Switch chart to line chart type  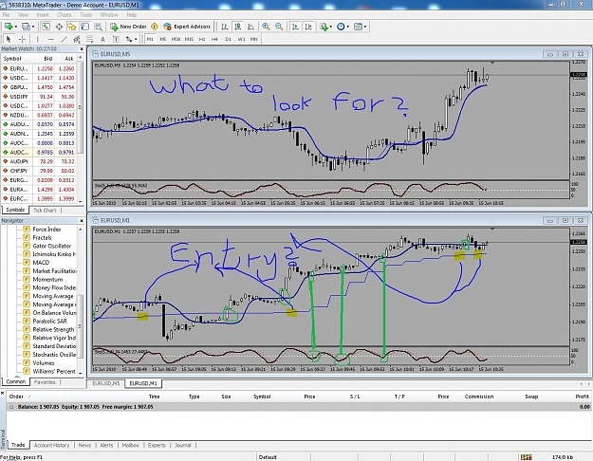click(250, 27)
